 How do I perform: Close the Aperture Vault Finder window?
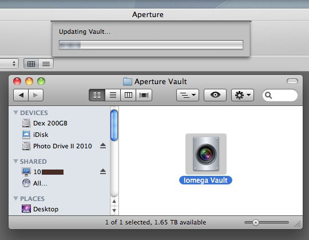pos(17,81)
